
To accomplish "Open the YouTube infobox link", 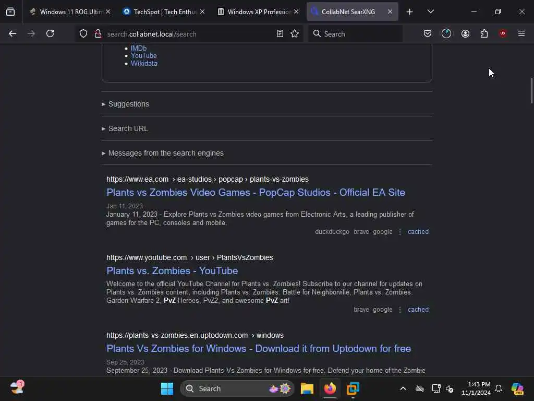I will tap(144, 55).
